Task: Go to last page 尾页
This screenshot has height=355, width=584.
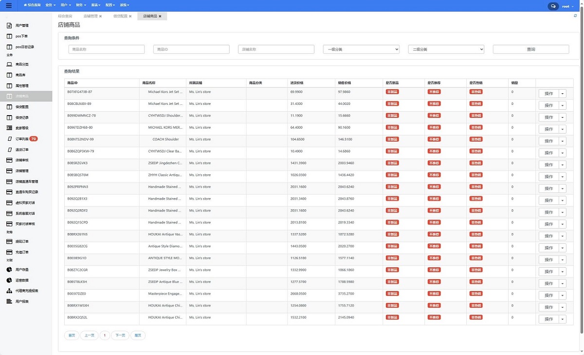Action: coord(138,336)
